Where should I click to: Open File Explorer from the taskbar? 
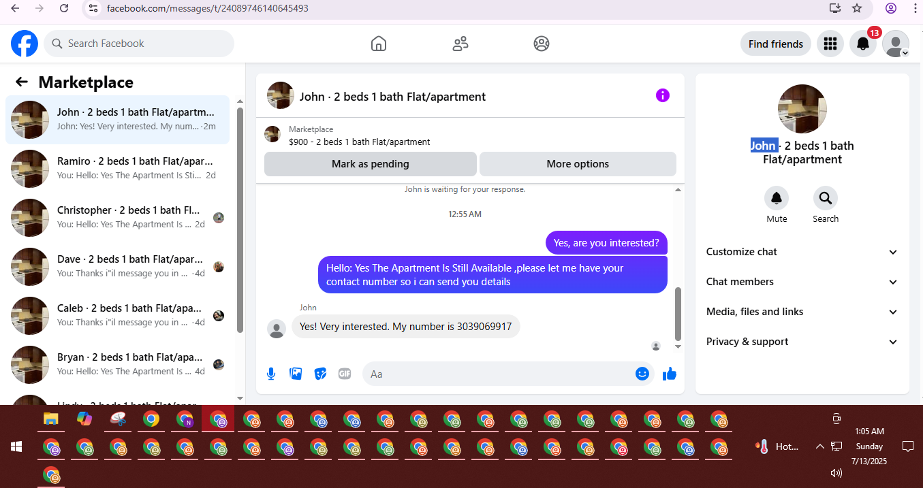click(x=51, y=419)
